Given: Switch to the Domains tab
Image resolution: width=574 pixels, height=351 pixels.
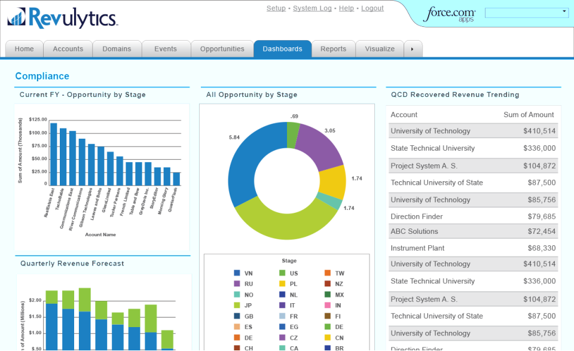Looking at the screenshot, I should point(117,49).
